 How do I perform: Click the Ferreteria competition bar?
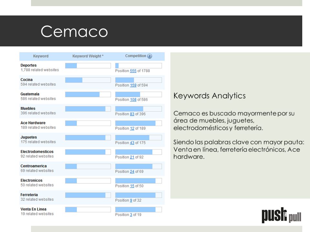[139, 195]
